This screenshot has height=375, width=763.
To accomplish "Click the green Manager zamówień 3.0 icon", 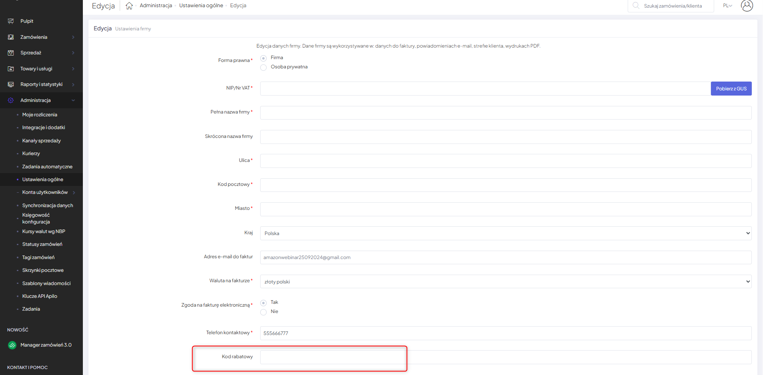I will tap(12, 345).
